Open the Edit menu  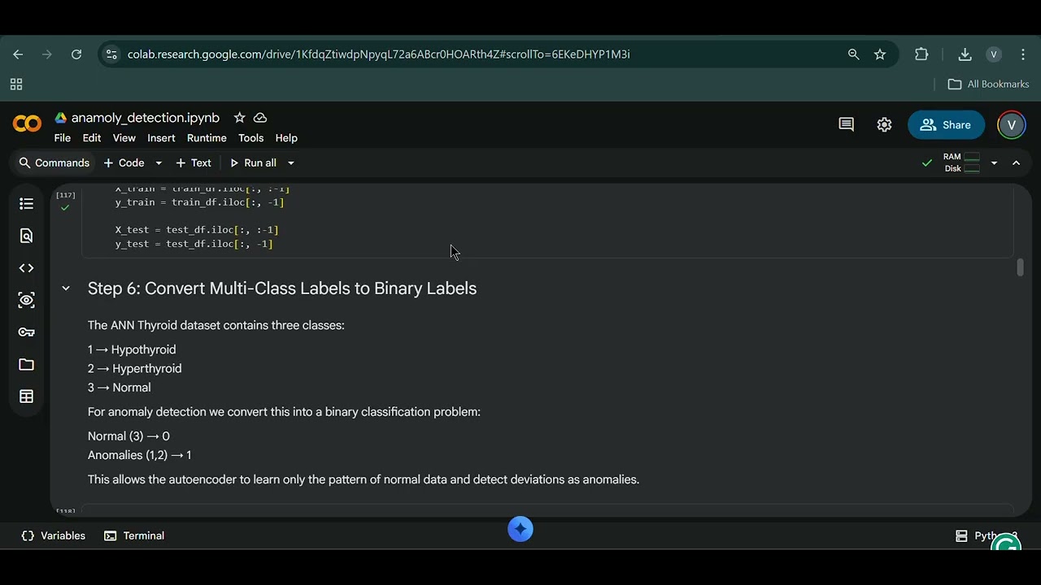point(92,138)
